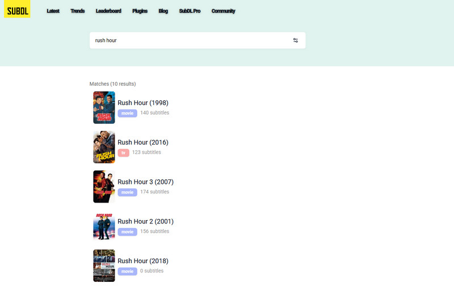Open SubDL Pro page

[x=190, y=11]
